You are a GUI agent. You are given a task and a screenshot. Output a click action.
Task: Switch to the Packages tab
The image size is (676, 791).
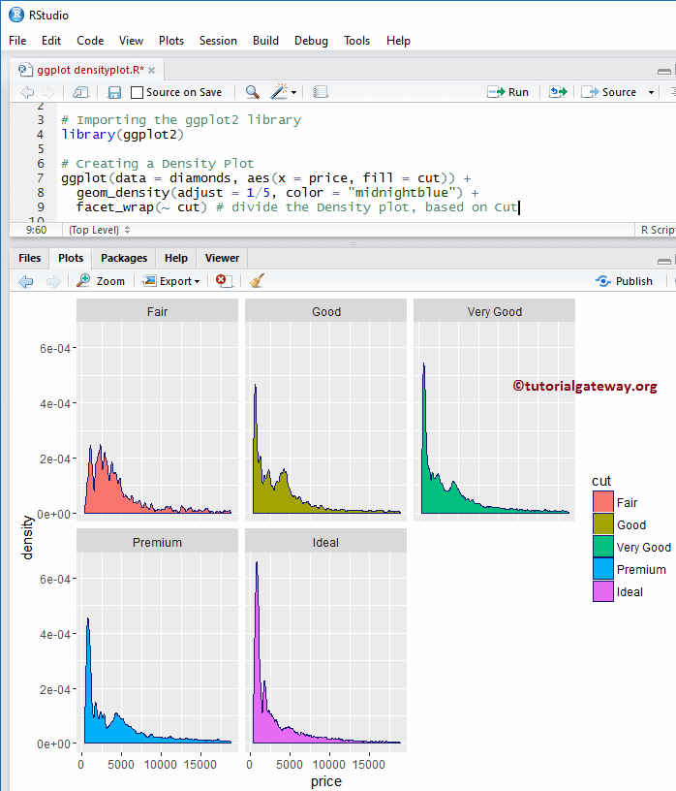point(124,258)
